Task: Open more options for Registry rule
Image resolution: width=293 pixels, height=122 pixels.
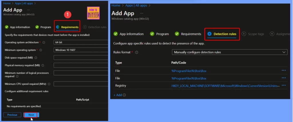Action: (x=284, y=85)
